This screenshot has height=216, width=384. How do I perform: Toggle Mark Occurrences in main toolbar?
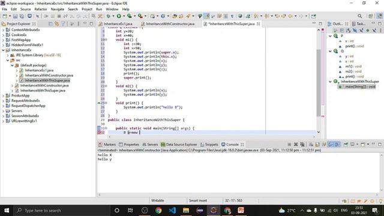(207, 16)
